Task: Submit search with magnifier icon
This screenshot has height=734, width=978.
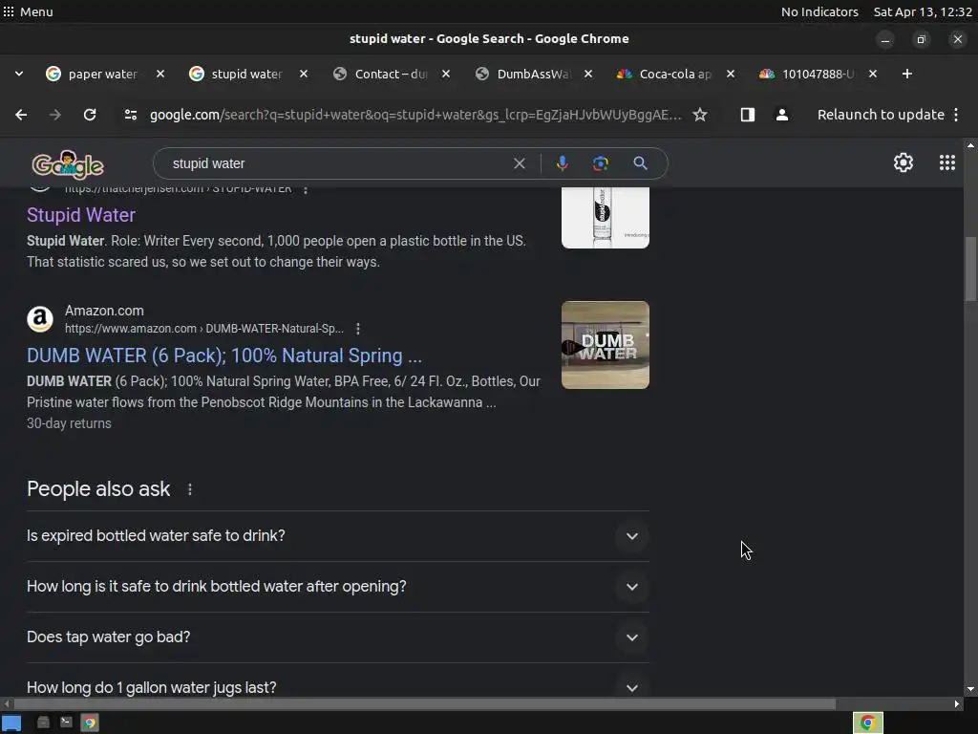Action: (640, 163)
